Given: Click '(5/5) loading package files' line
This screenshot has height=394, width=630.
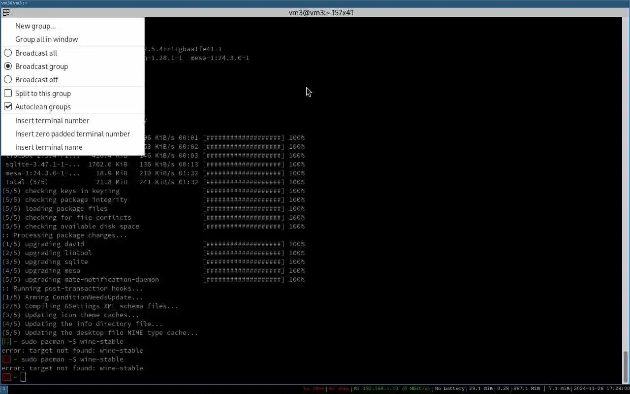Looking at the screenshot, I should coord(55,209).
